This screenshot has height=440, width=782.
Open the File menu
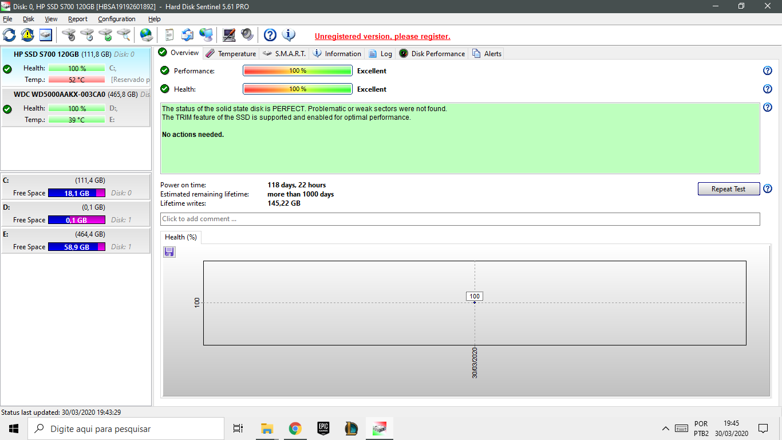tap(7, 19)
